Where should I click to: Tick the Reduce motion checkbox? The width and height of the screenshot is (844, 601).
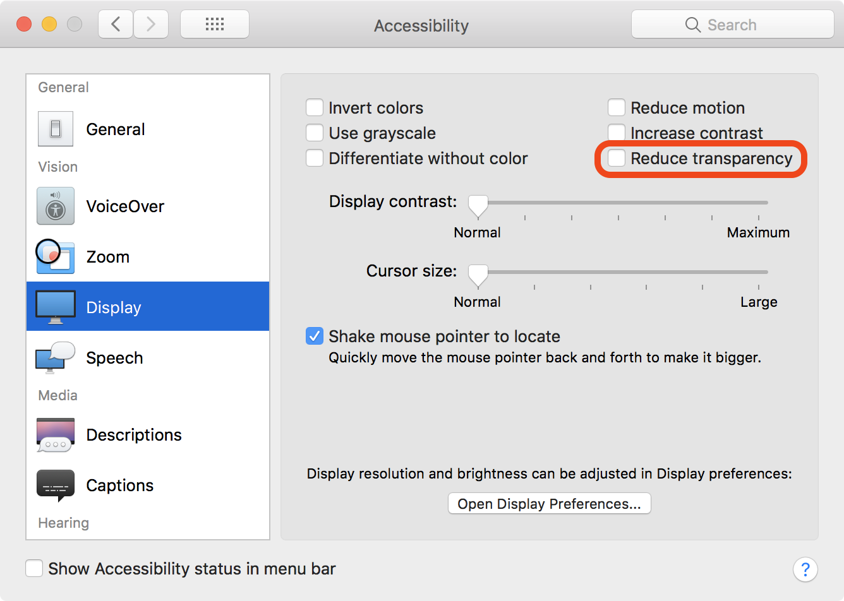pos(617,108)
